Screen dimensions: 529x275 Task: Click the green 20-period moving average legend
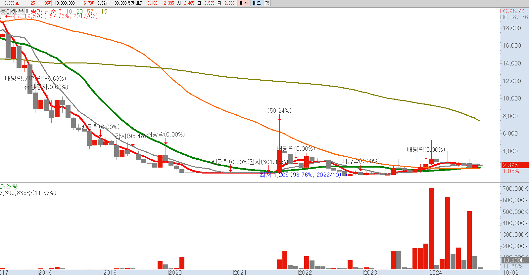79,12
